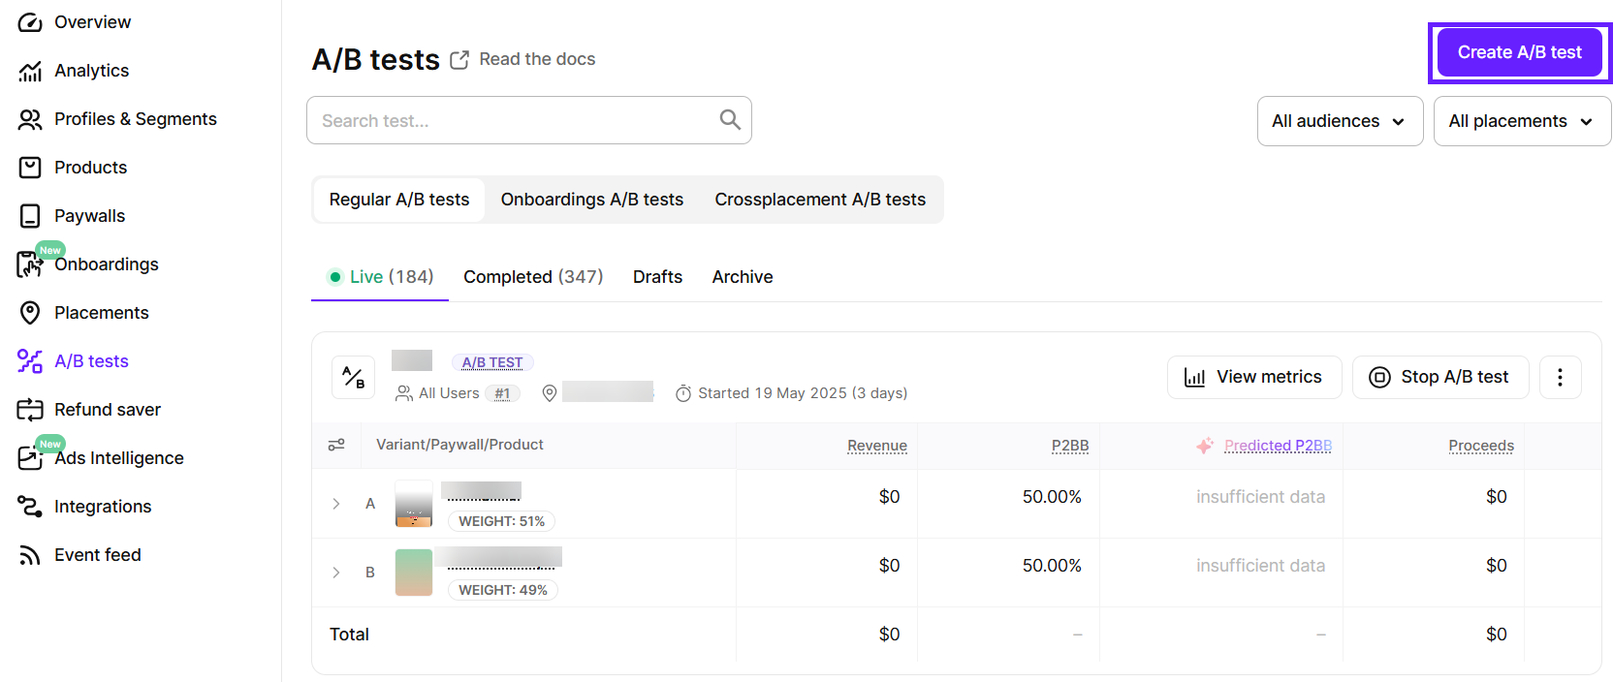Click the Event feed icon

[30, 555]
